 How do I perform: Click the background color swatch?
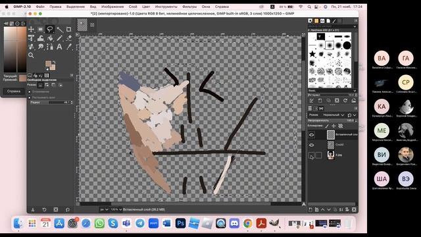coord(53,67)
